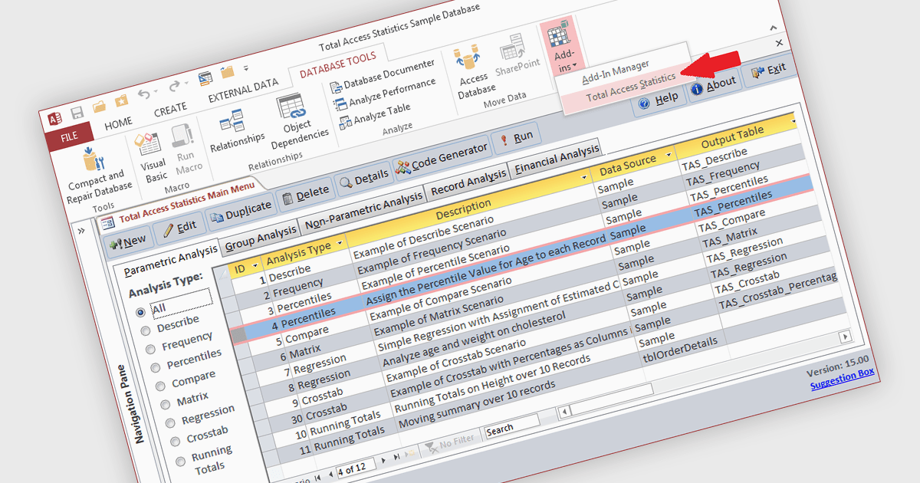The width and height of the screenshot is (920, 483).
Task: Click the About button
Action: click(x=713, y=85)
